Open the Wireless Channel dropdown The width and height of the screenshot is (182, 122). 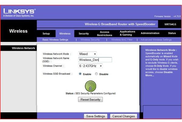(90, 66)
